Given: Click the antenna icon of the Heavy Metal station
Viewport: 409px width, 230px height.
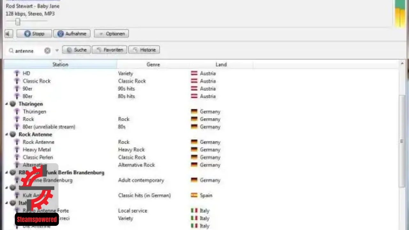Looking at the screenshot, I should pyautogui.click(x=17, y=150).
